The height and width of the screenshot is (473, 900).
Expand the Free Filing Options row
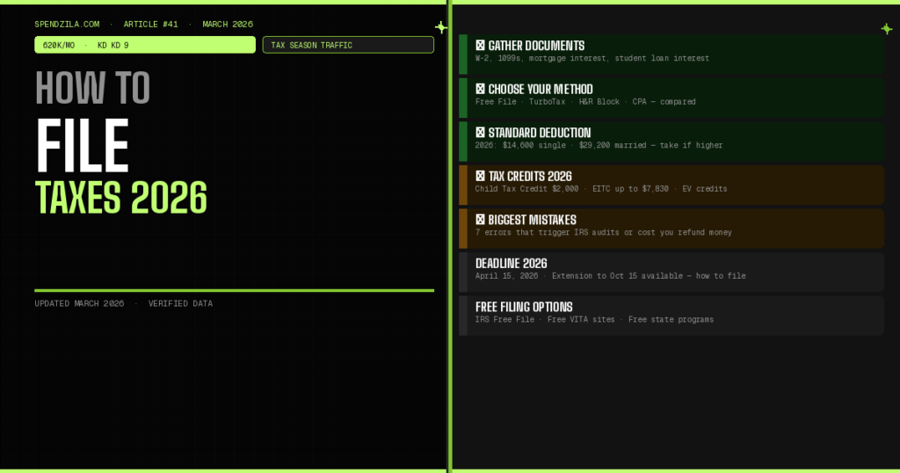click(x=671, y=315)
